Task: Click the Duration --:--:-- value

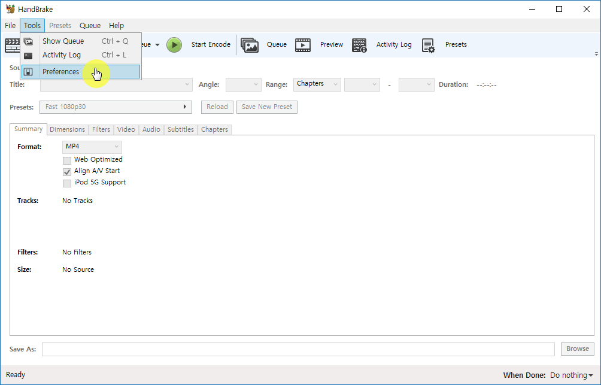Action: click(x=487, y=85)
